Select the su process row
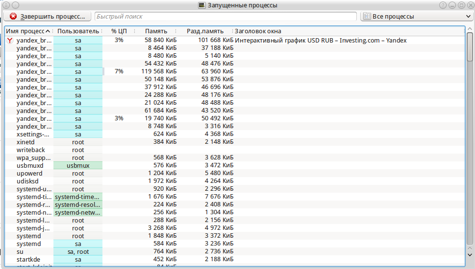 pos(235,252)
